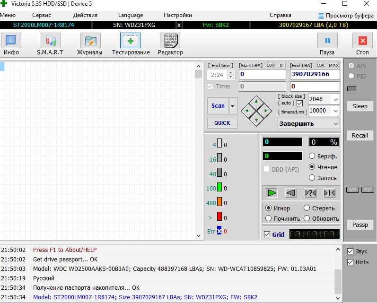Select the Починить remap option

click(x=269, y=218)
